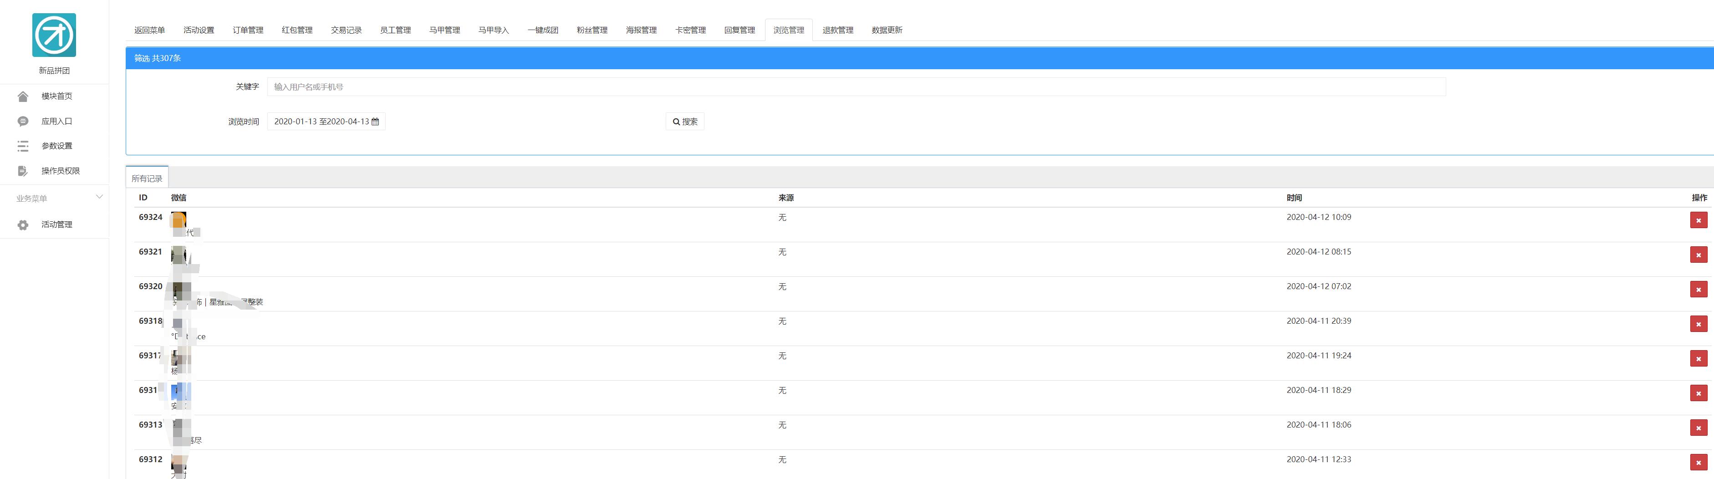The image size is (1714, 479).
Task: Delete record 69312 with red X button
Action: click(x=1698, y=462)
